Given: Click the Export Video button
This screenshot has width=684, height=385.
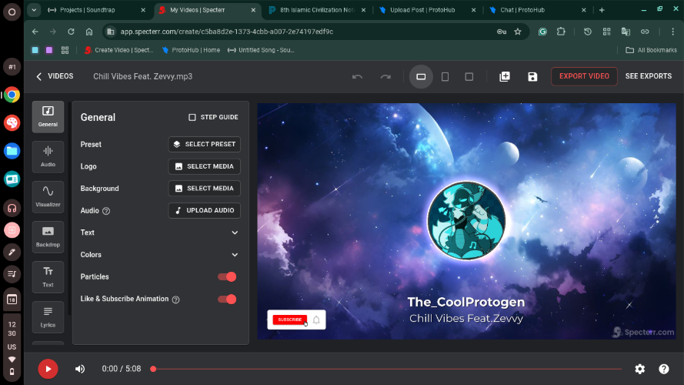Looking at the screenshot, I should coord(584,76).
